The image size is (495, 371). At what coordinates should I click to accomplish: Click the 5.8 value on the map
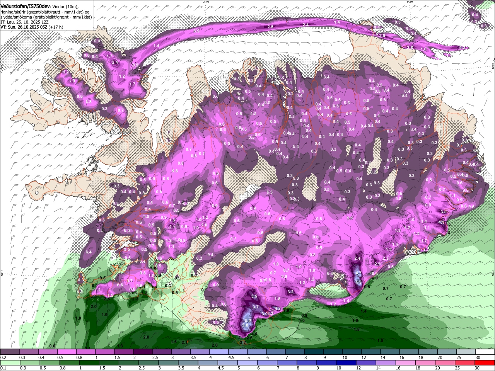click(245, 325)
